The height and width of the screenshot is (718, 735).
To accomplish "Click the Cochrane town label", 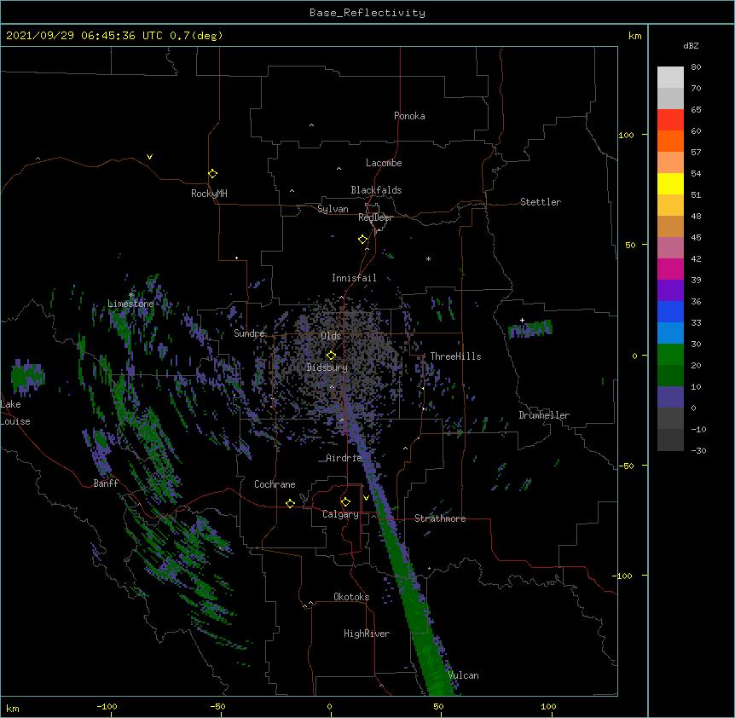I will tap(275, 484).
